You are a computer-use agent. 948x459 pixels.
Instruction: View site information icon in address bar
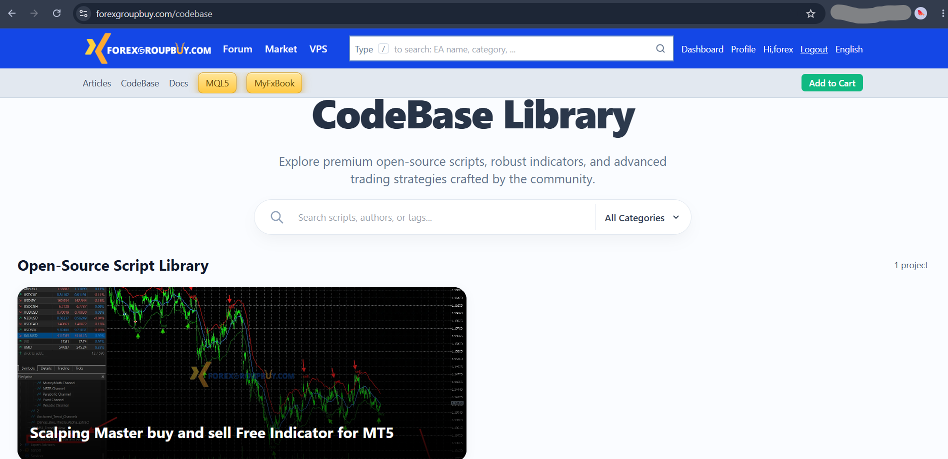[83, 13]
